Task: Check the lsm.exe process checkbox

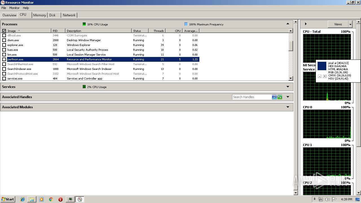Action: click(x=4, y=55)
